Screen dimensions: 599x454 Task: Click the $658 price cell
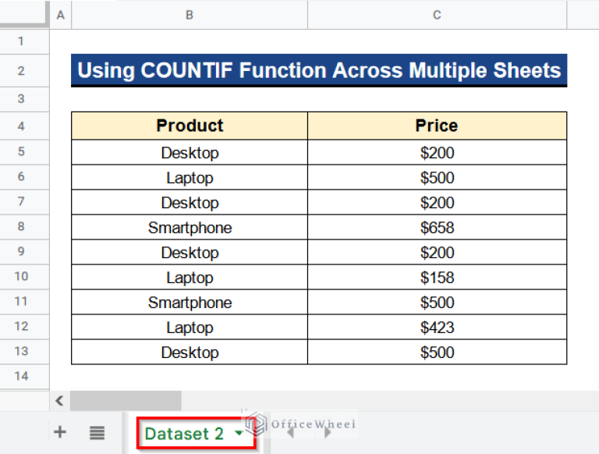coord(437,228)
